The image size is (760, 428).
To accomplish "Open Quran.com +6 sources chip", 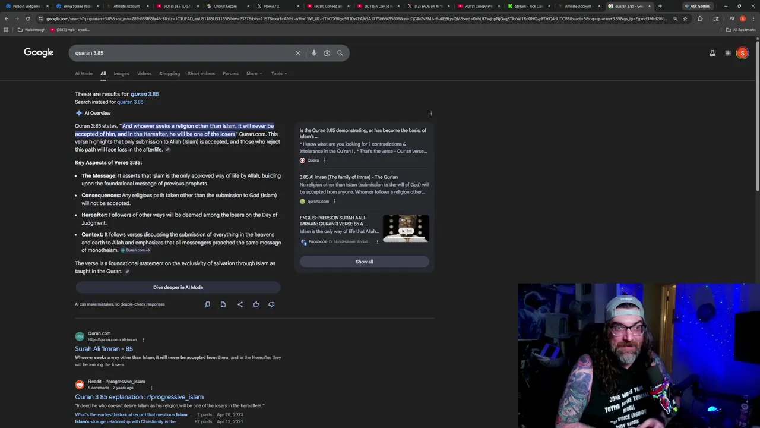I will [135, 250].
